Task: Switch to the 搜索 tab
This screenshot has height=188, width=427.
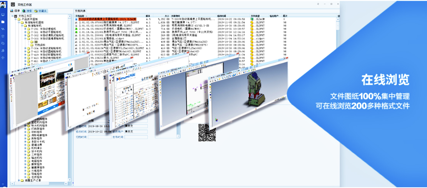Action: point(27,11)
